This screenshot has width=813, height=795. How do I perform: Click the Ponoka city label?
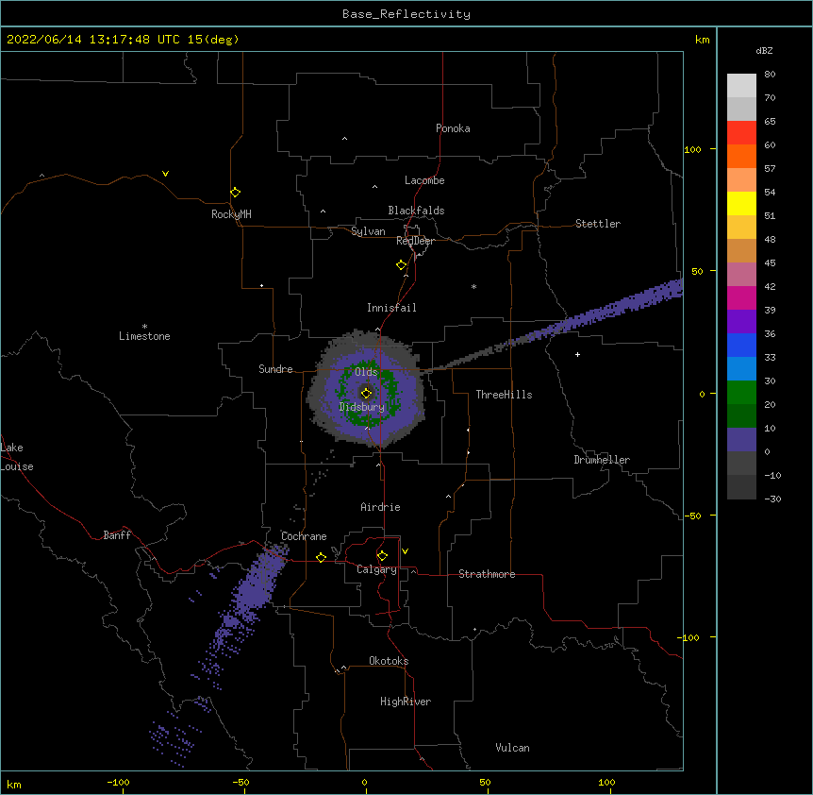point(453,128)
